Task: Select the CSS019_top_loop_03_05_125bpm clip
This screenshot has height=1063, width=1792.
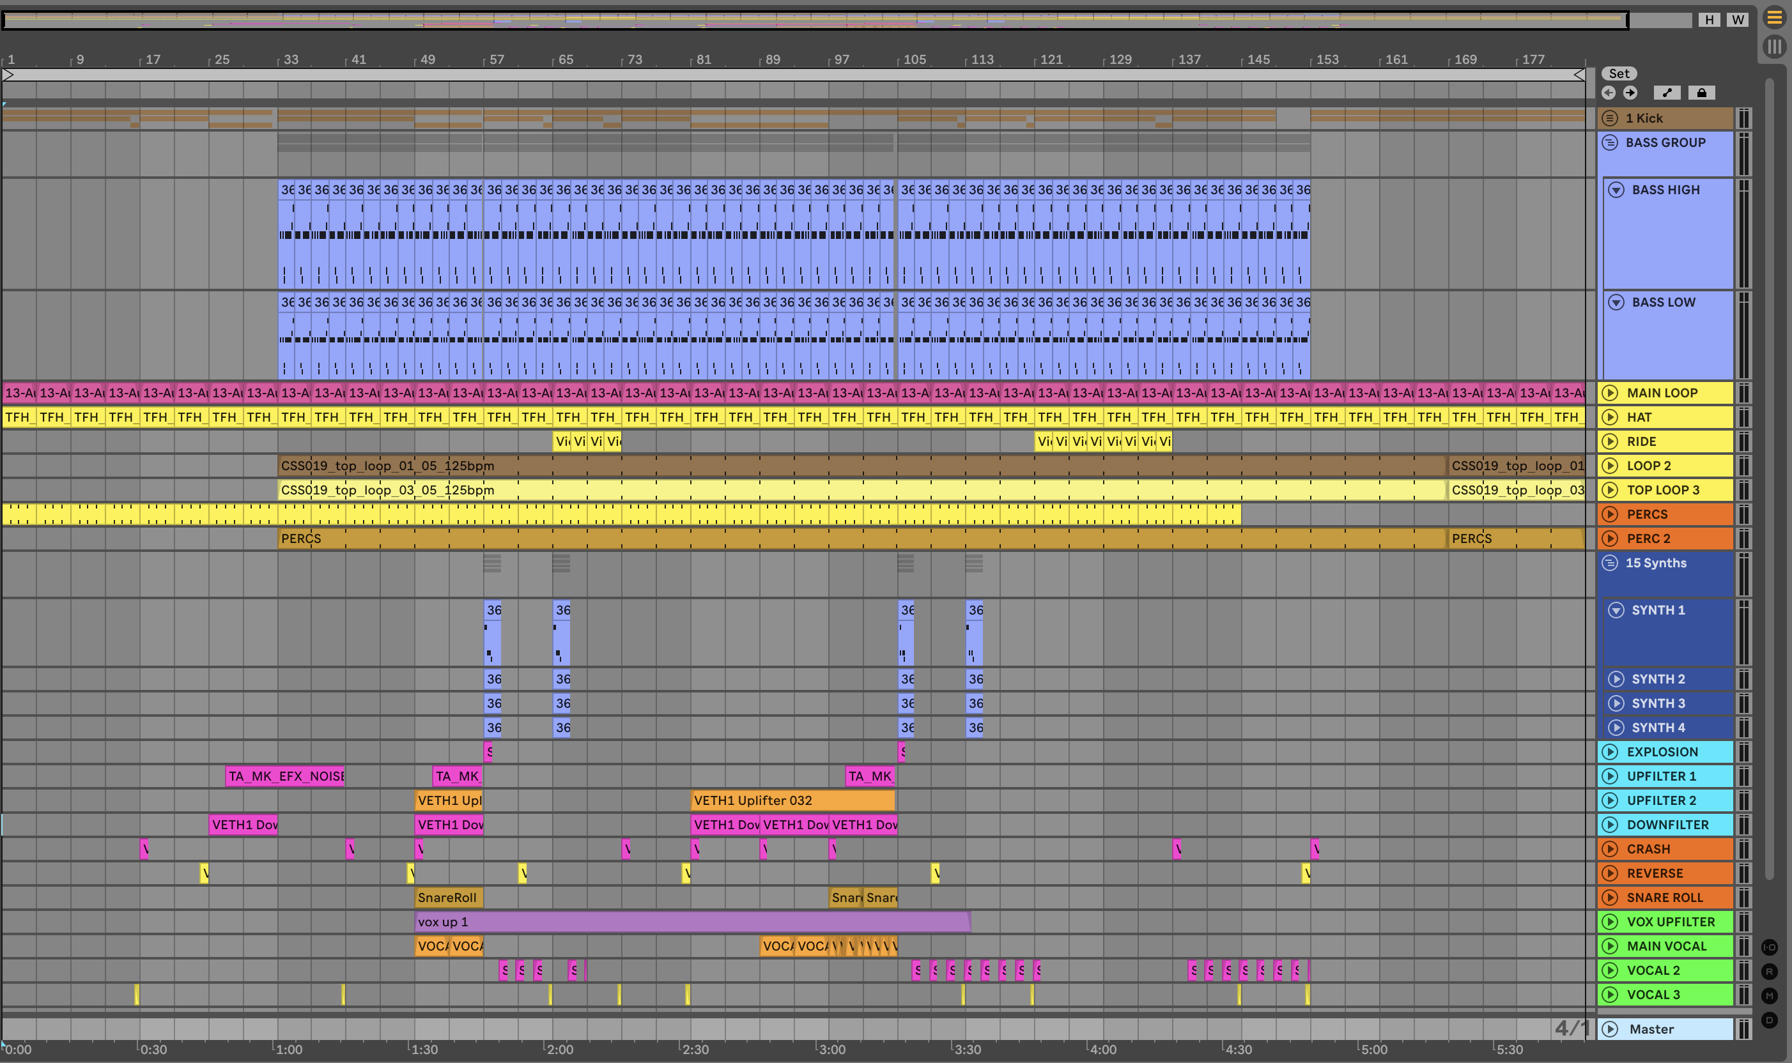Action: click(x=861, y=490)
